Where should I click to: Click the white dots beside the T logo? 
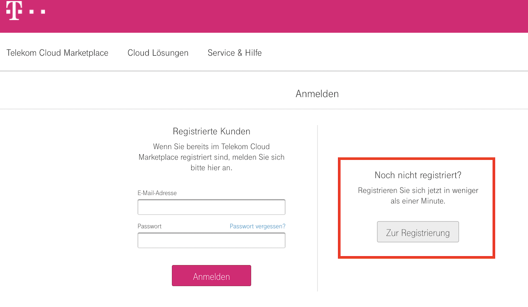(x=37, y=12)
